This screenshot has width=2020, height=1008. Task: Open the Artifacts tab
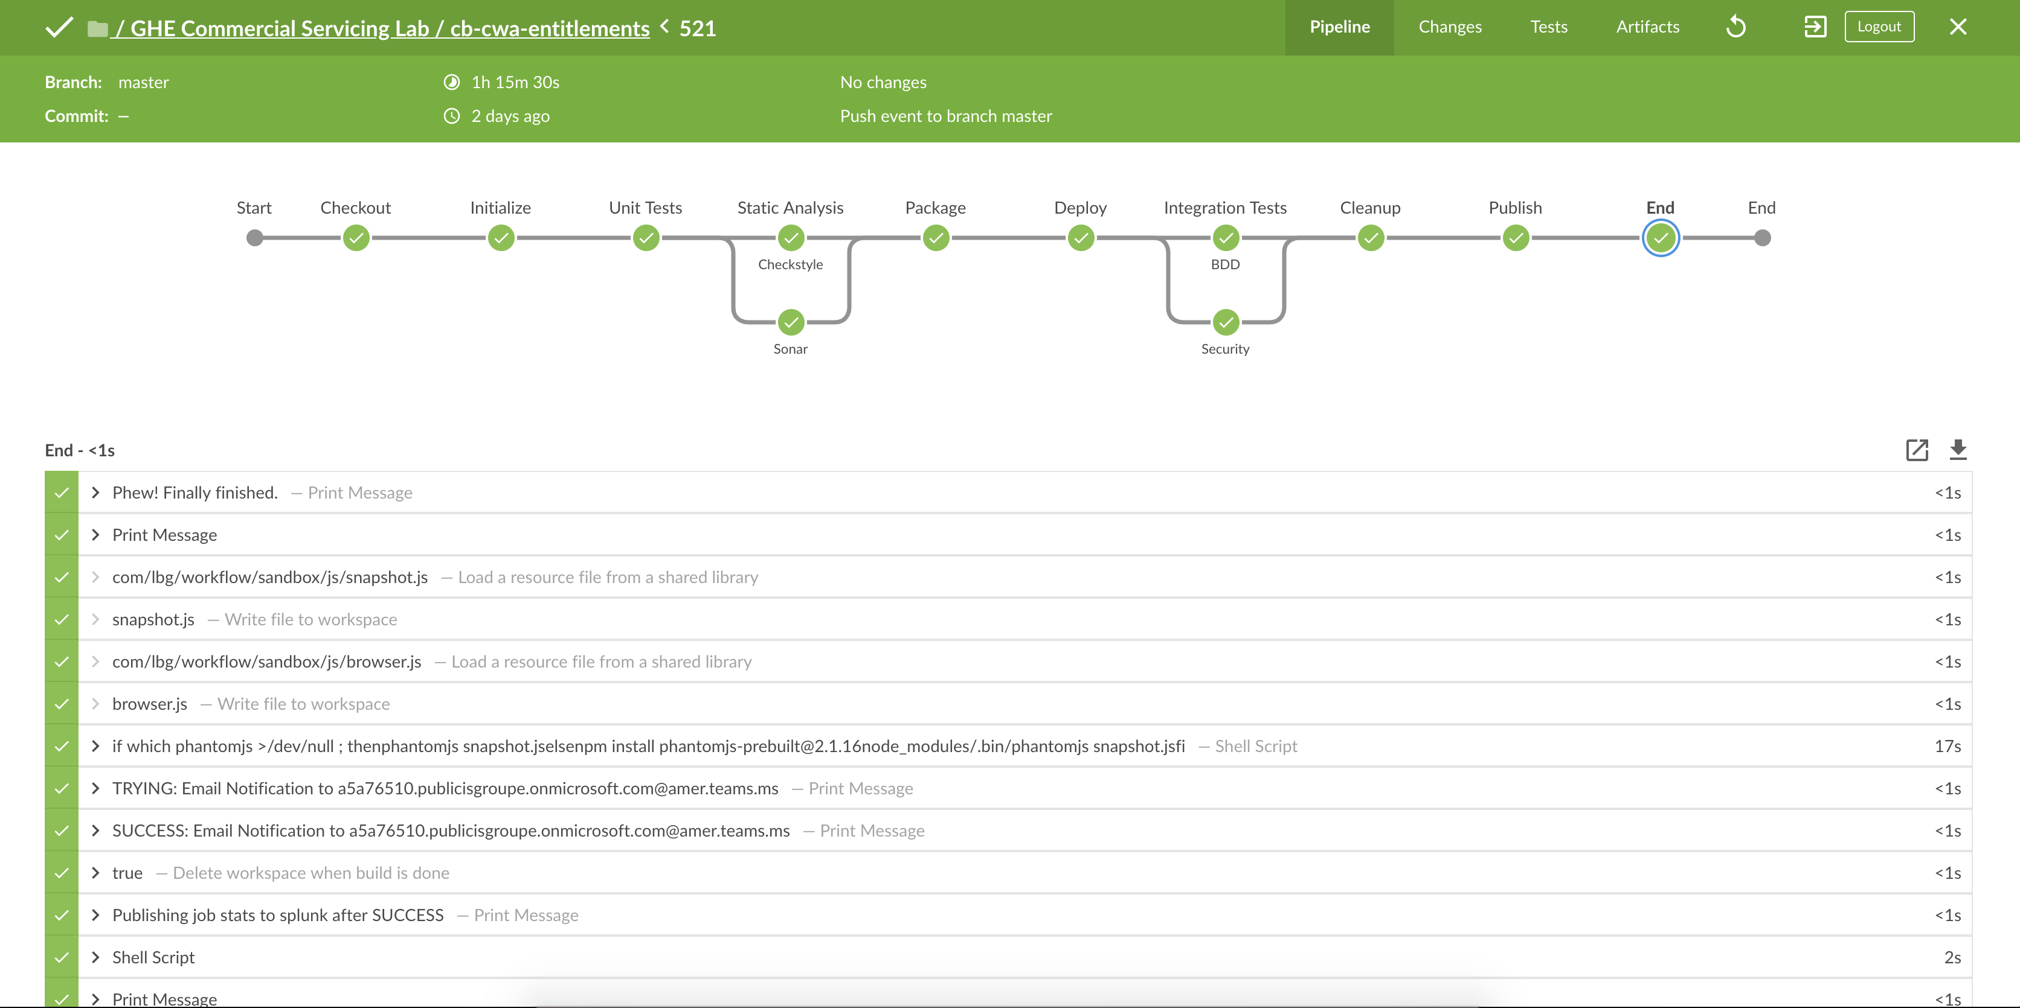pyautogui.click(x=1647, y=27)
